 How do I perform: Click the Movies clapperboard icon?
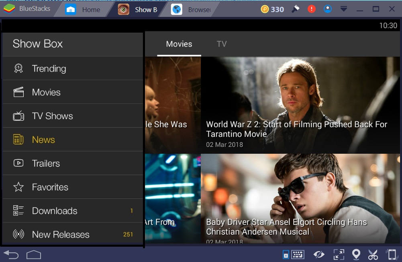pos(18,92)
